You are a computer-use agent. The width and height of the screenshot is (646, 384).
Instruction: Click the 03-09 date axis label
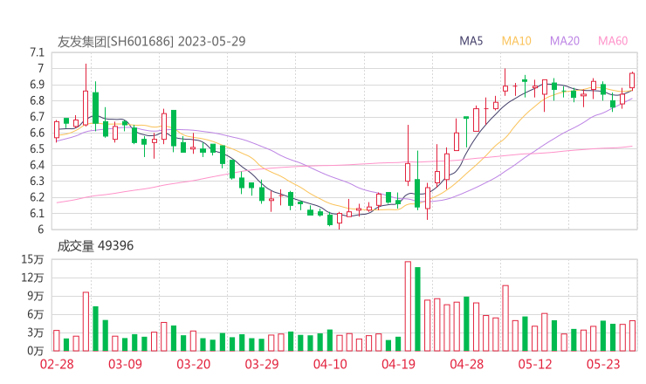coord(125,364)
